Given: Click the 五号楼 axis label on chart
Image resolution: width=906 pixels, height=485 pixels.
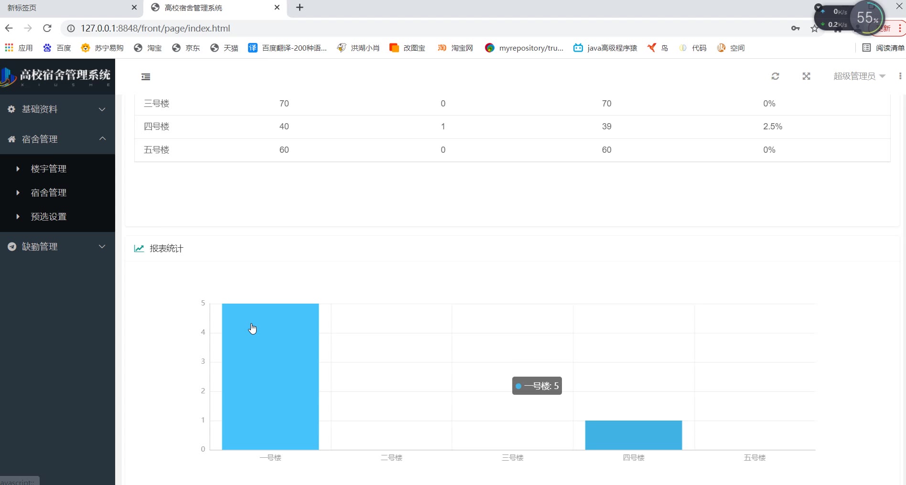Looking at the screenshot, I should click(755, 458).
